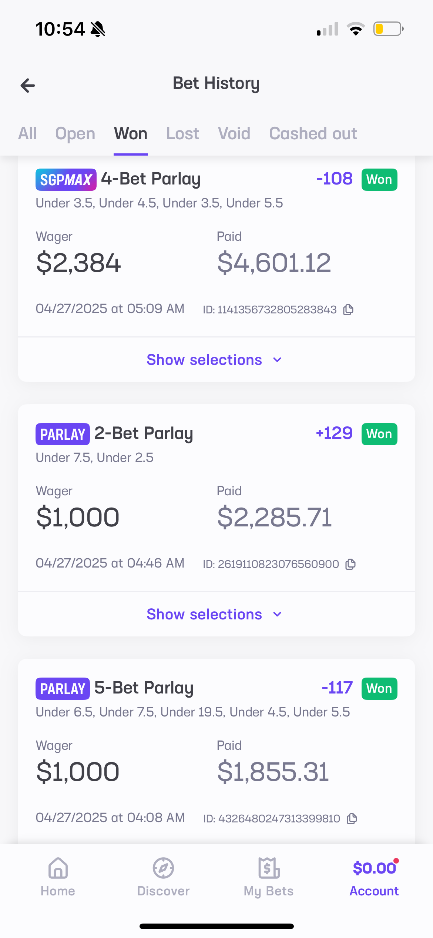
Task: Copy bet ID ending in 560900
Action: (350, 564)
